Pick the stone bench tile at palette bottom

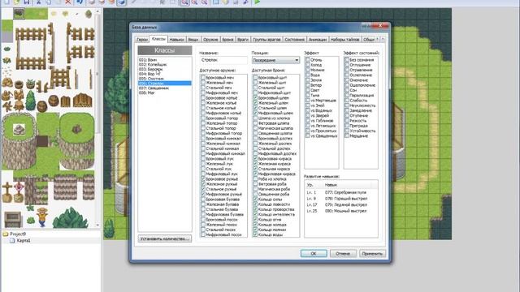click(x=13, y=220)
